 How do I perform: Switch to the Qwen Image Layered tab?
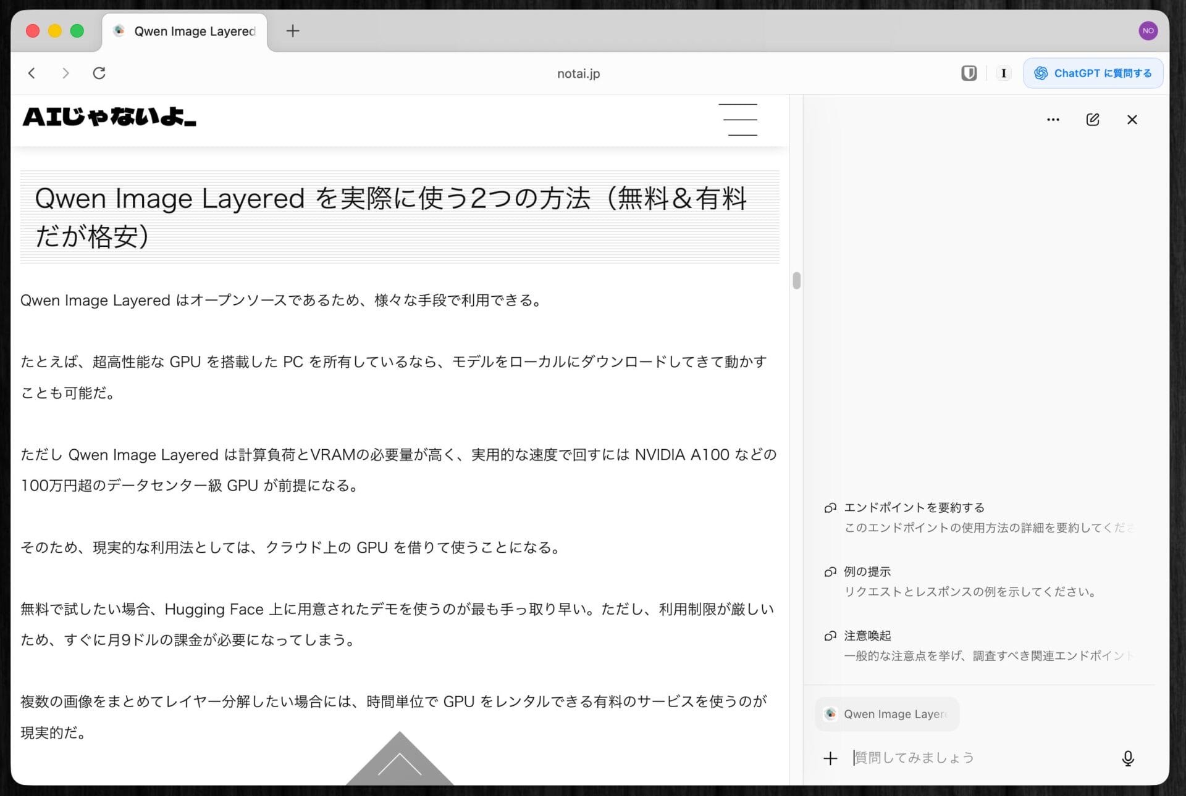point(183,31)
